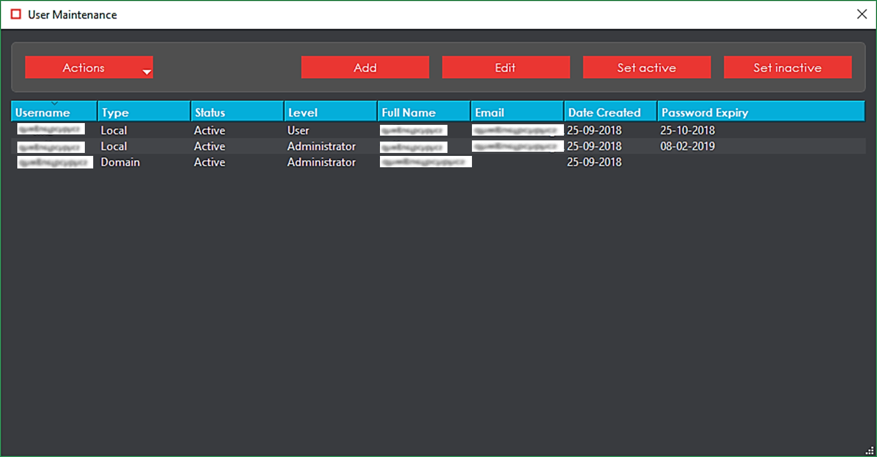Sort by the Email column header
This screenshot has height=457, width=877.
tap(517, 112)
